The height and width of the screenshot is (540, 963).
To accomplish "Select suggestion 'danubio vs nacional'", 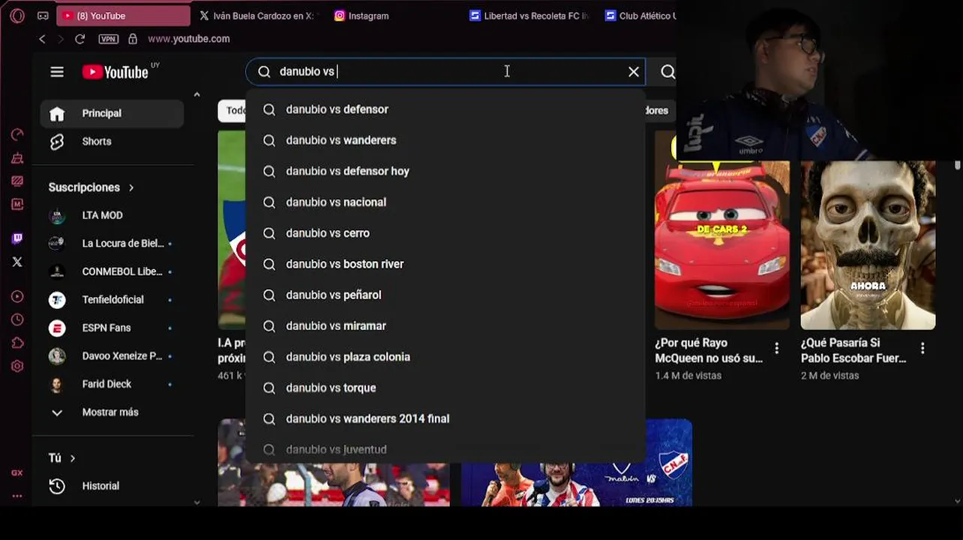I will click(445, 202).
